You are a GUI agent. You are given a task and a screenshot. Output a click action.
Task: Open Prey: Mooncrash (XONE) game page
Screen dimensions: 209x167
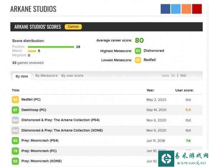[x=42, y=161]
